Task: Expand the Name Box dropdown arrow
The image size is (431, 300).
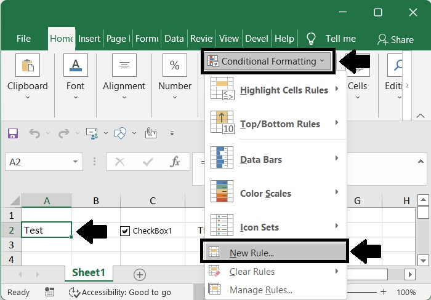Action: pos(76,162)
